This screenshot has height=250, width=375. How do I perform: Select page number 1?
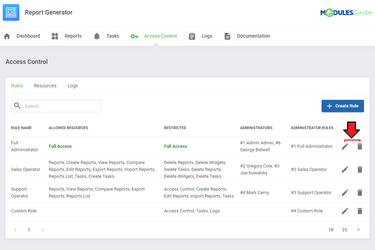click(x=29, y=230)
